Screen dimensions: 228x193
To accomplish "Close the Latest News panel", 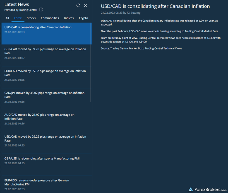I will click(86, 5).
